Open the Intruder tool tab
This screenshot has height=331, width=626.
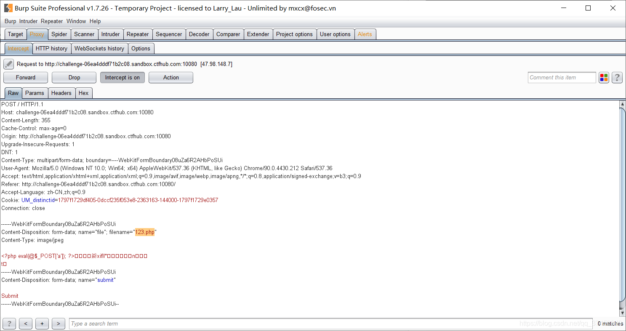point(111,34)
